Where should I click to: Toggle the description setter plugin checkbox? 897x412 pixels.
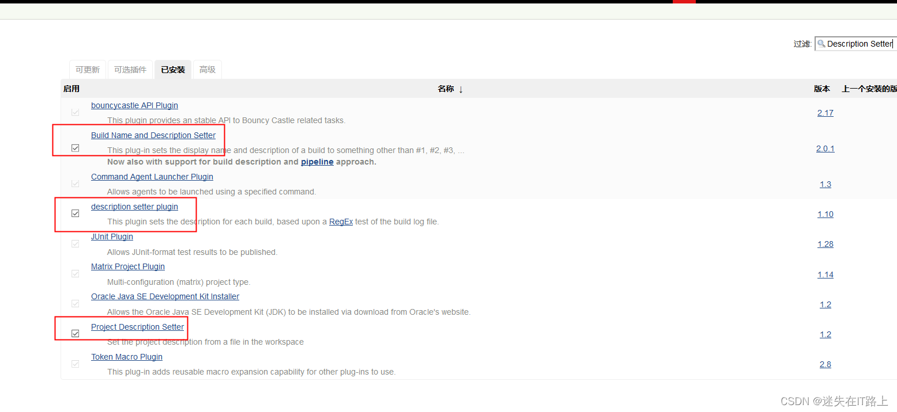(75, 213)
